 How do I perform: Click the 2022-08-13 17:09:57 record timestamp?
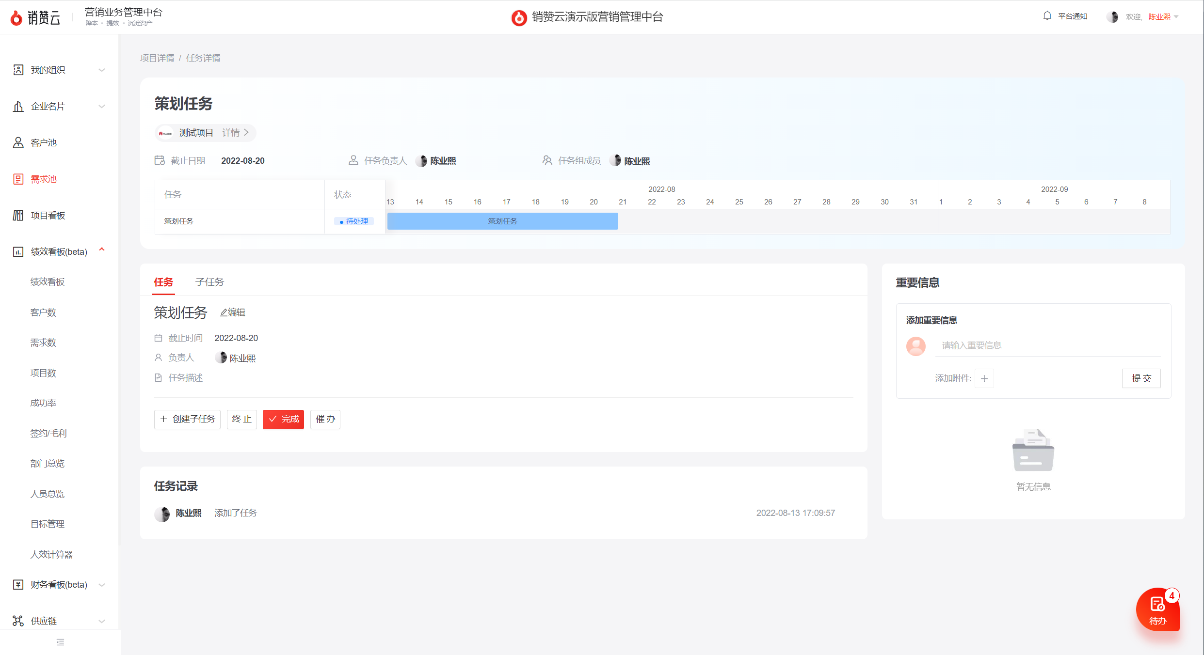[796, 513]
